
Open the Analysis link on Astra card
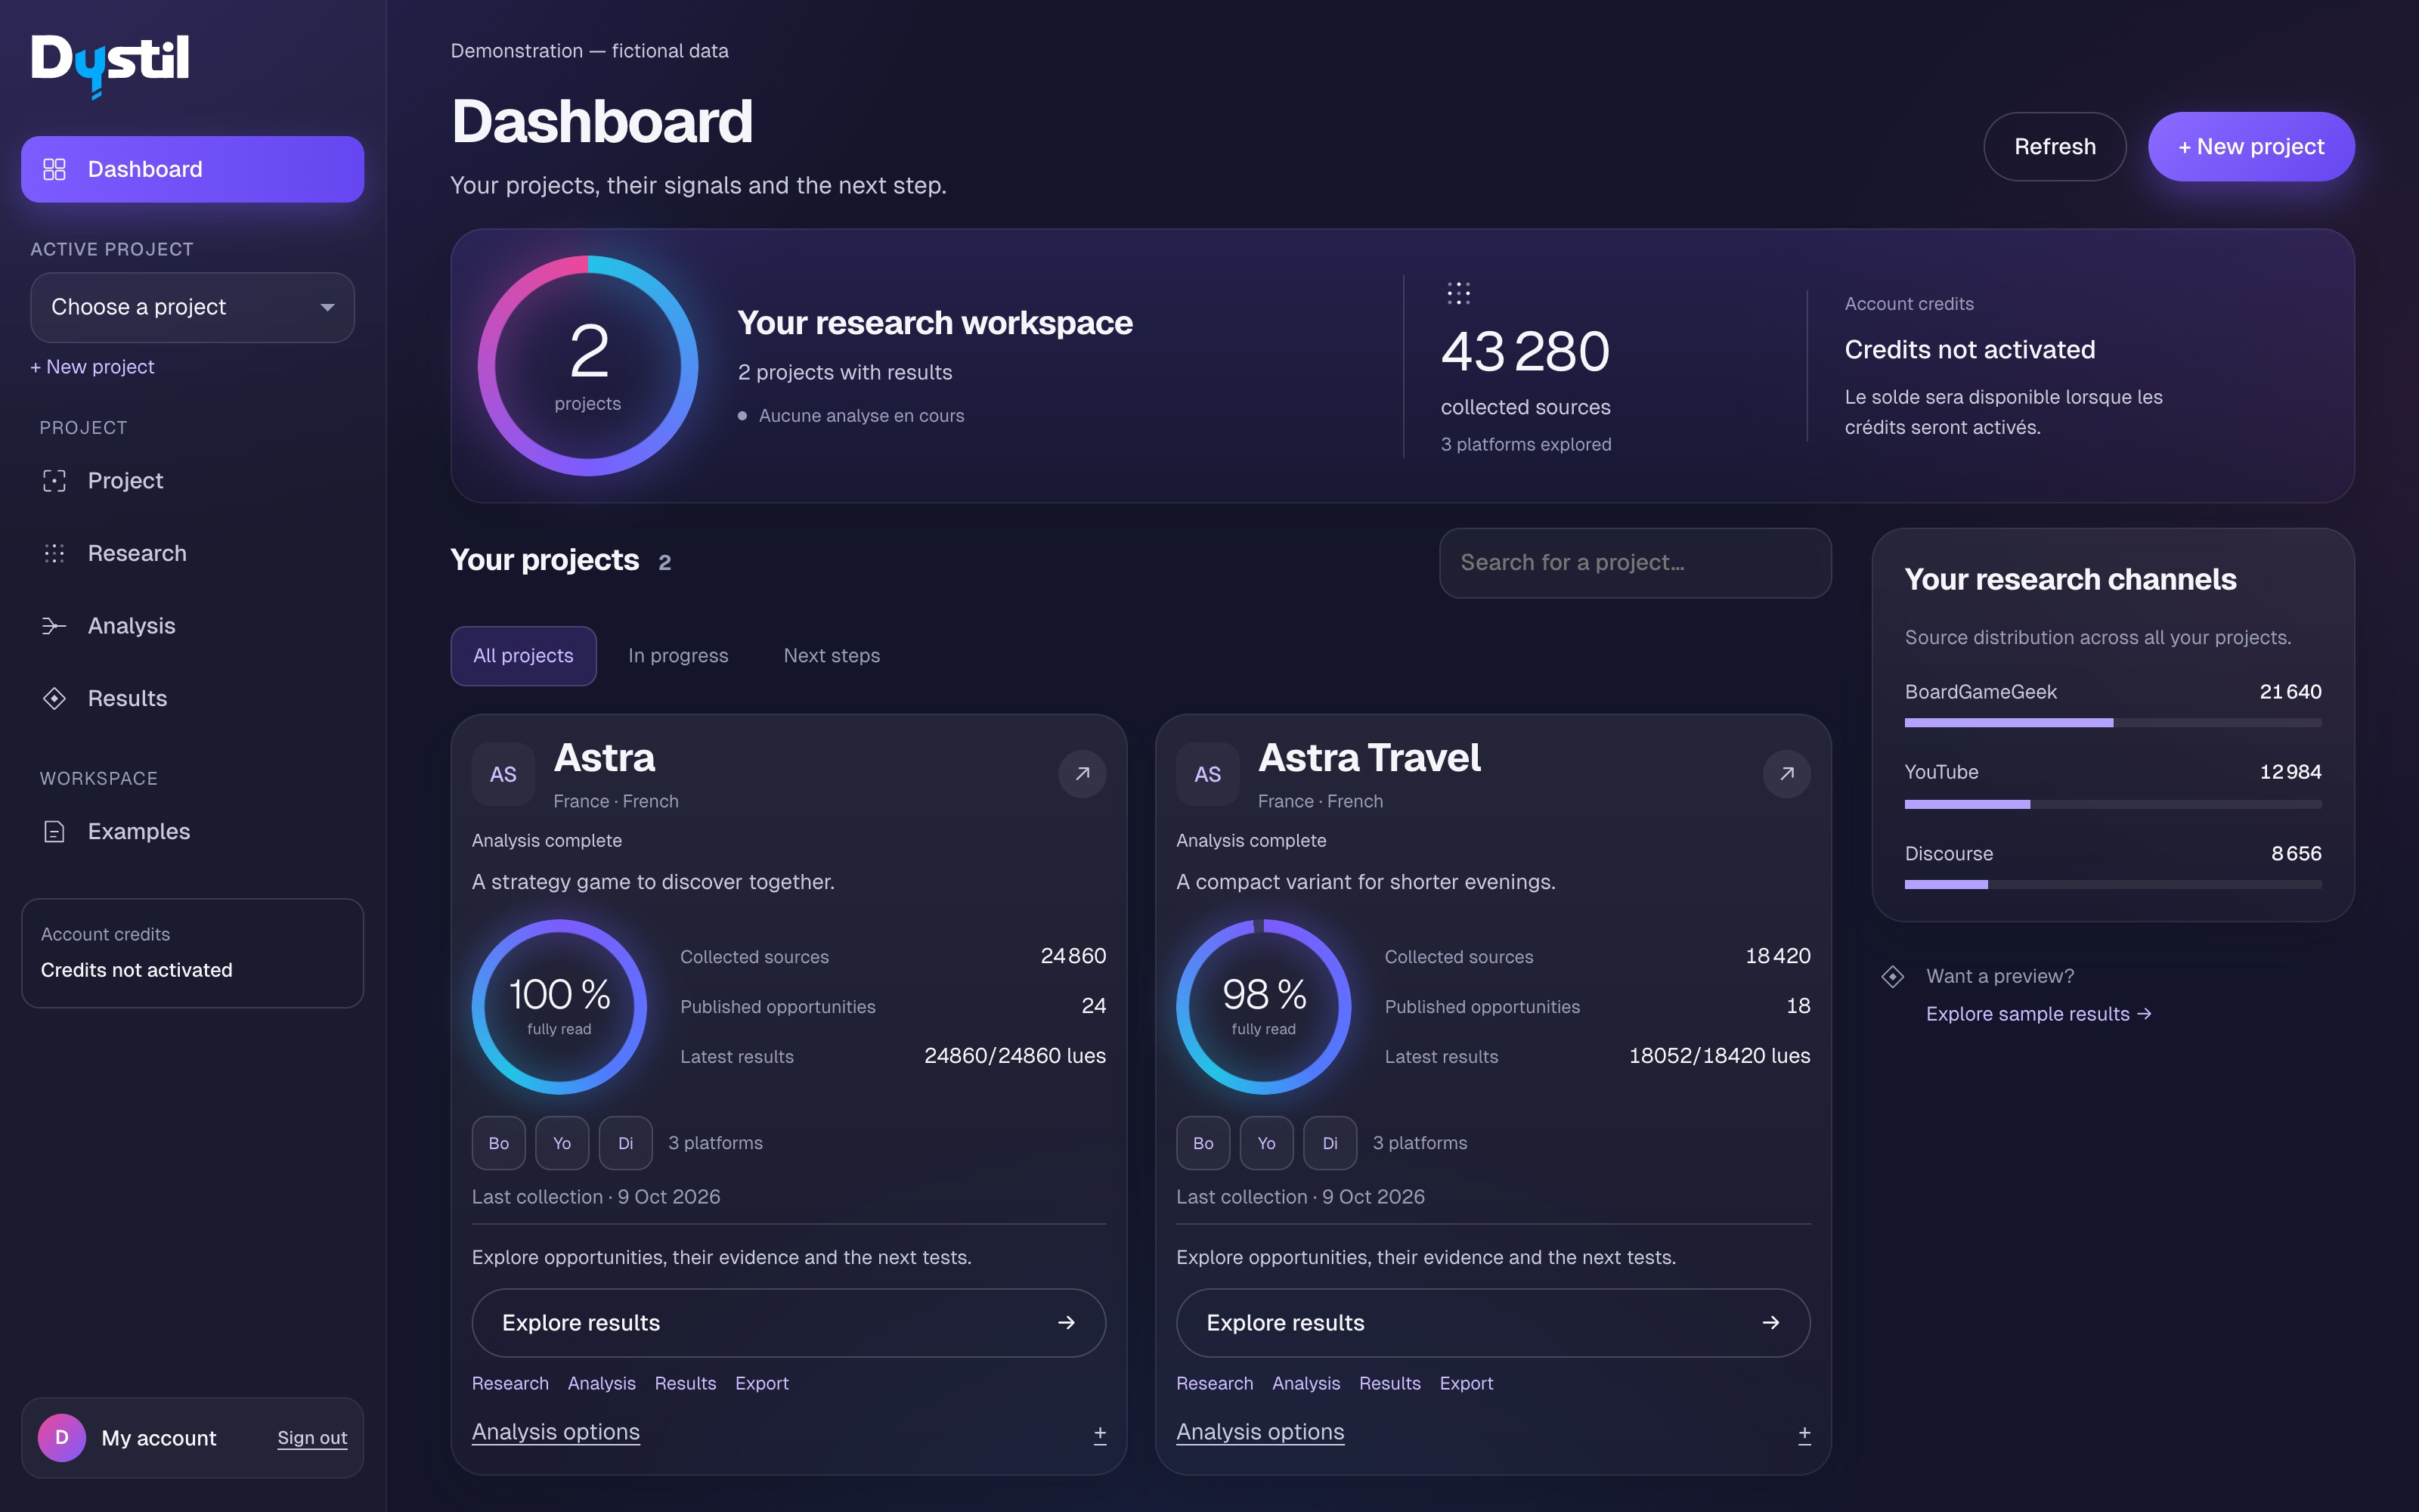(x=602, y=1383)
